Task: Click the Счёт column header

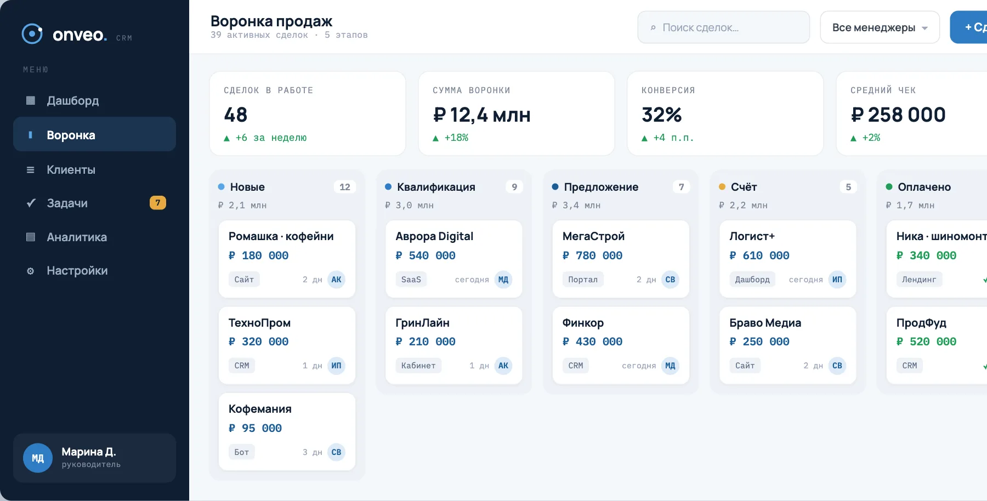Action: (x=744, y=187)
